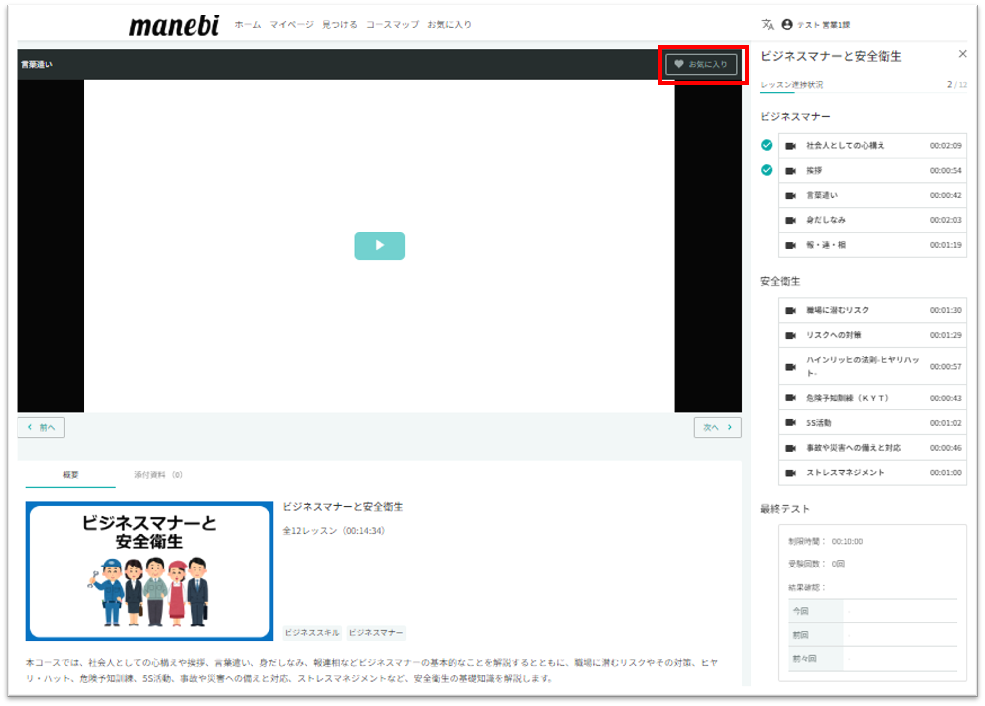Click video icon of 報・連・相 lesson
This screenshot has height=706, width=985.
[x=790, y=245]
